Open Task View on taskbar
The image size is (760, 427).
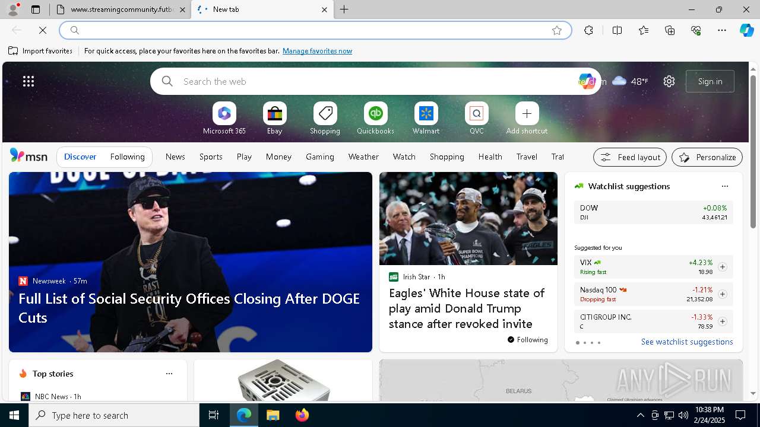pyautogui.click(x=214, y=415)
